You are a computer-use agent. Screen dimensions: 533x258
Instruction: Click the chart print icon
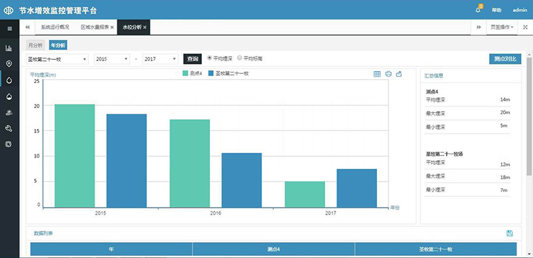click(388, 74)
